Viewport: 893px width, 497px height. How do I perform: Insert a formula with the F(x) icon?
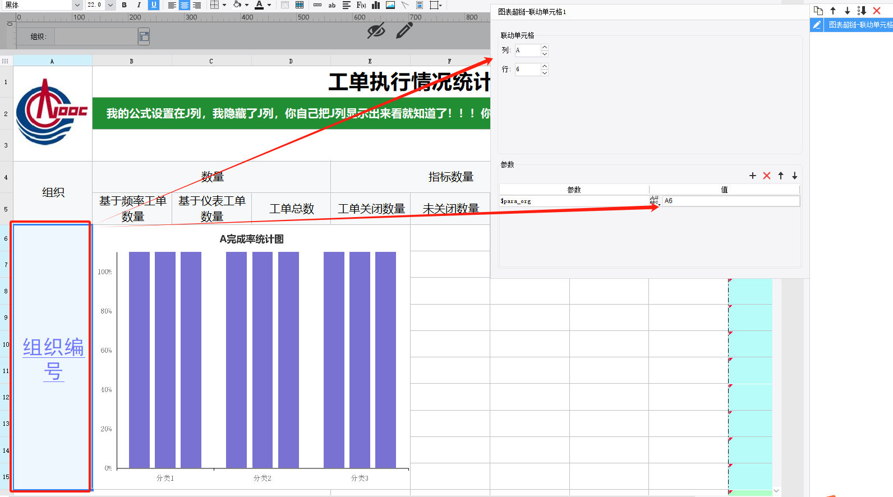[x=361, y=5]
